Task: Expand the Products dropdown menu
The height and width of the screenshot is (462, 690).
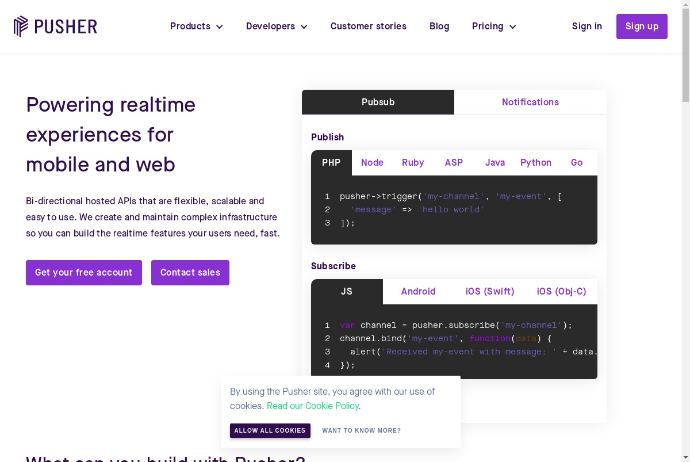Action: (196, 26)
